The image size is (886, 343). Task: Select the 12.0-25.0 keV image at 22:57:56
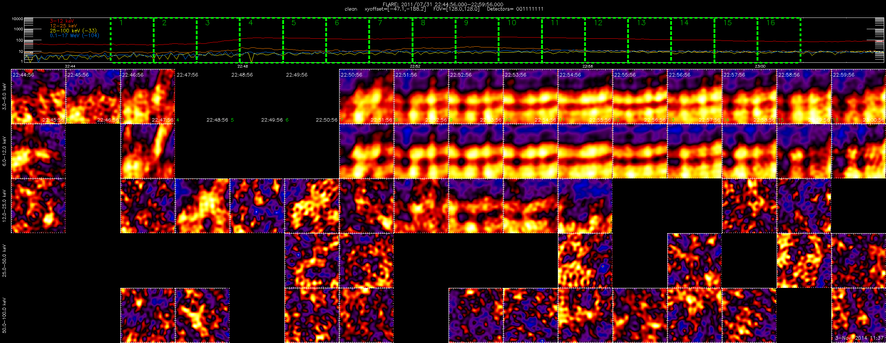coord(749,206)
